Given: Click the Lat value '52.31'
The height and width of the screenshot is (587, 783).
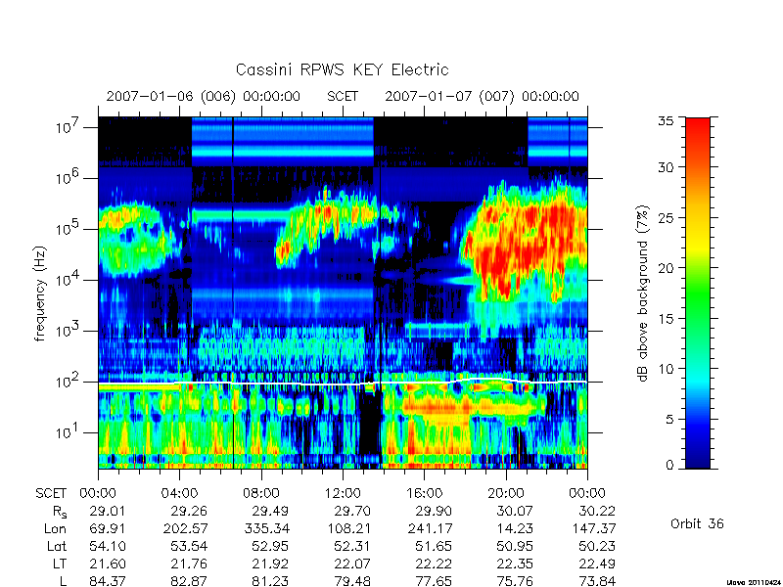Looking at the screenshot, I should (x=352, y=546).
